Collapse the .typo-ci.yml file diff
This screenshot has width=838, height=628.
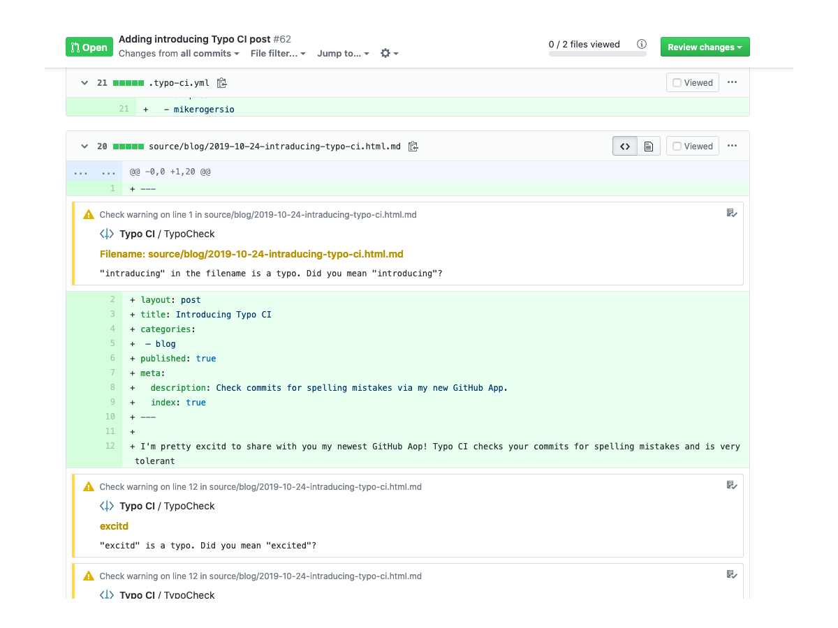[x=84, y=83]
